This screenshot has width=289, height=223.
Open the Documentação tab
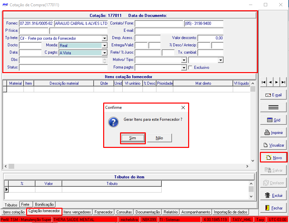coord(147,212)
